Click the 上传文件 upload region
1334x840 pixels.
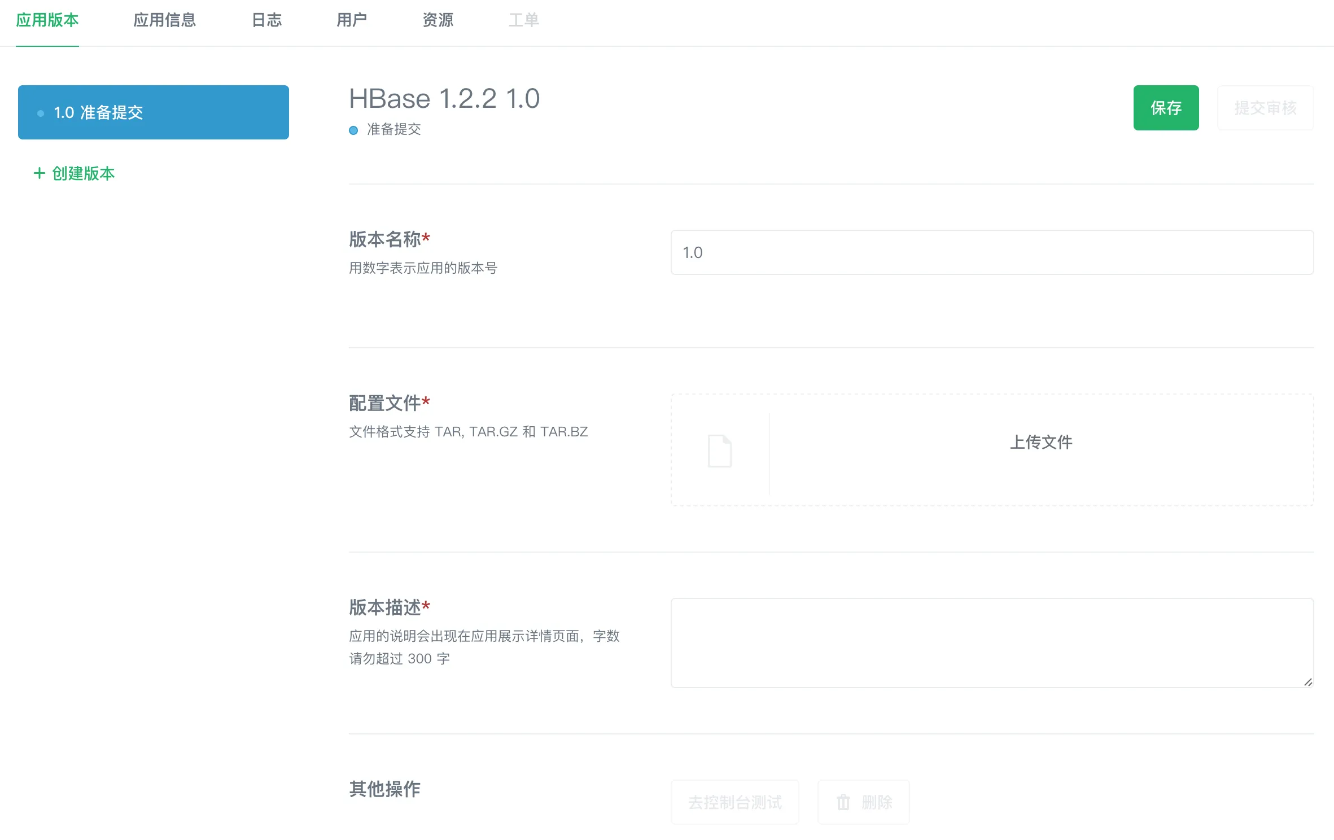tap(1042, 443)
